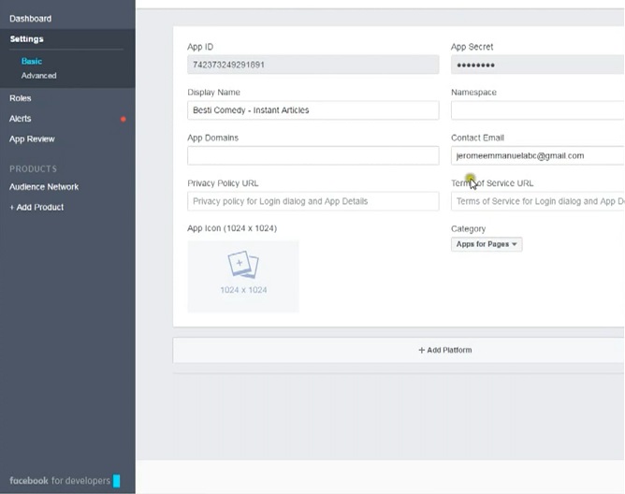Click the Privacy Policy URL input

click(x=312, y=201)
